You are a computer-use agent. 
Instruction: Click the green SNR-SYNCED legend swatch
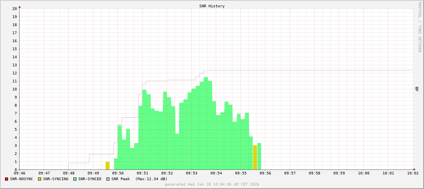[x=75, y=179]
